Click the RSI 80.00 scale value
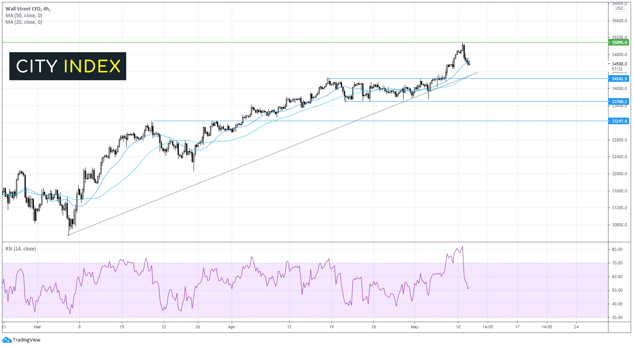Image resolution: width=633 pixels, height=347 pixels. [x=617, y=249]
